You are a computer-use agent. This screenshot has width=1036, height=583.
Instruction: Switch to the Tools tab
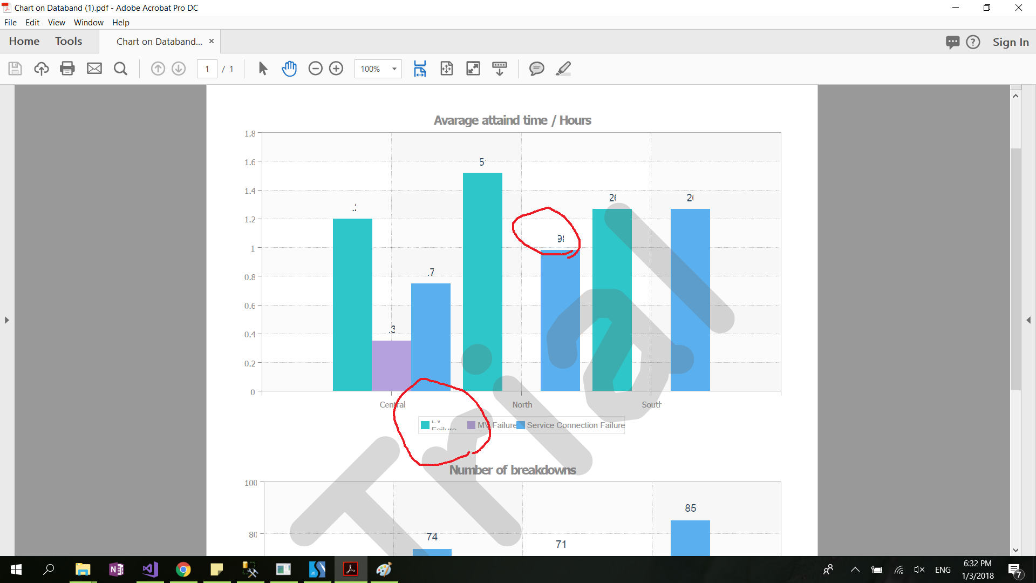tap(69, 41)
